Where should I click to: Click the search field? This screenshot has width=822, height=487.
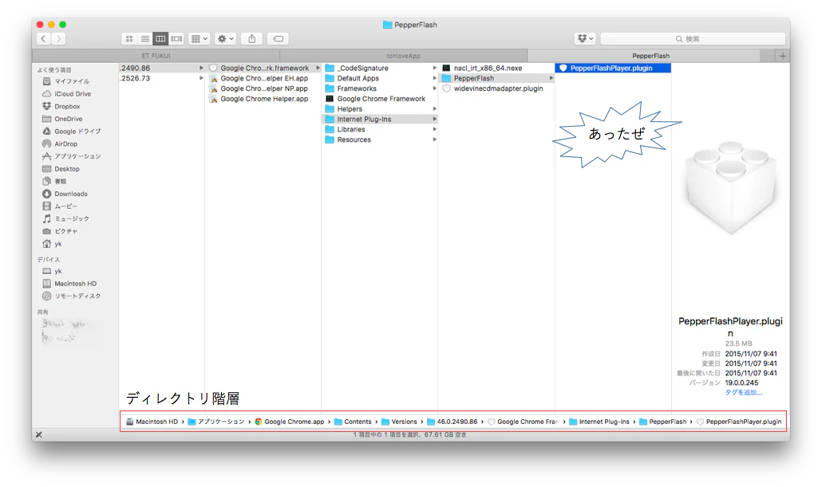click(x=693, y=39)
